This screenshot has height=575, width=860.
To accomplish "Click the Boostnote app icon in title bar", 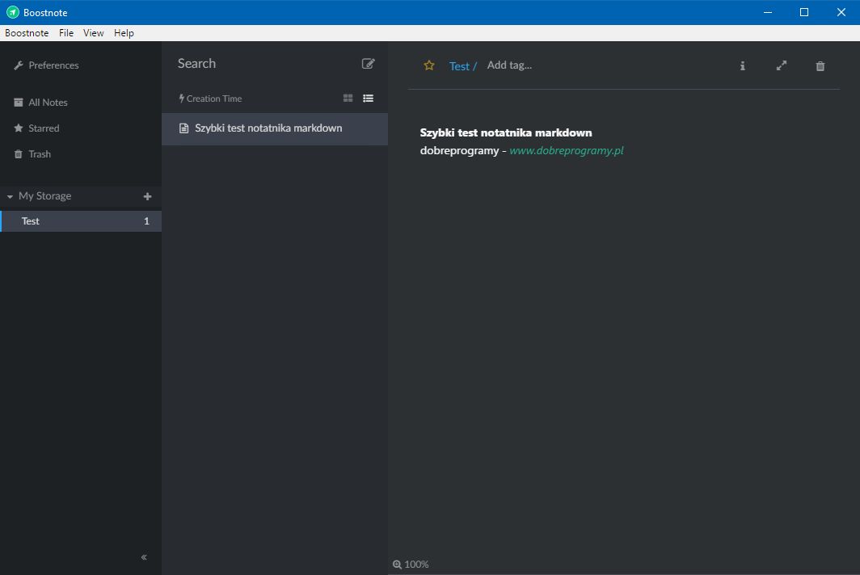I will 13,12.
